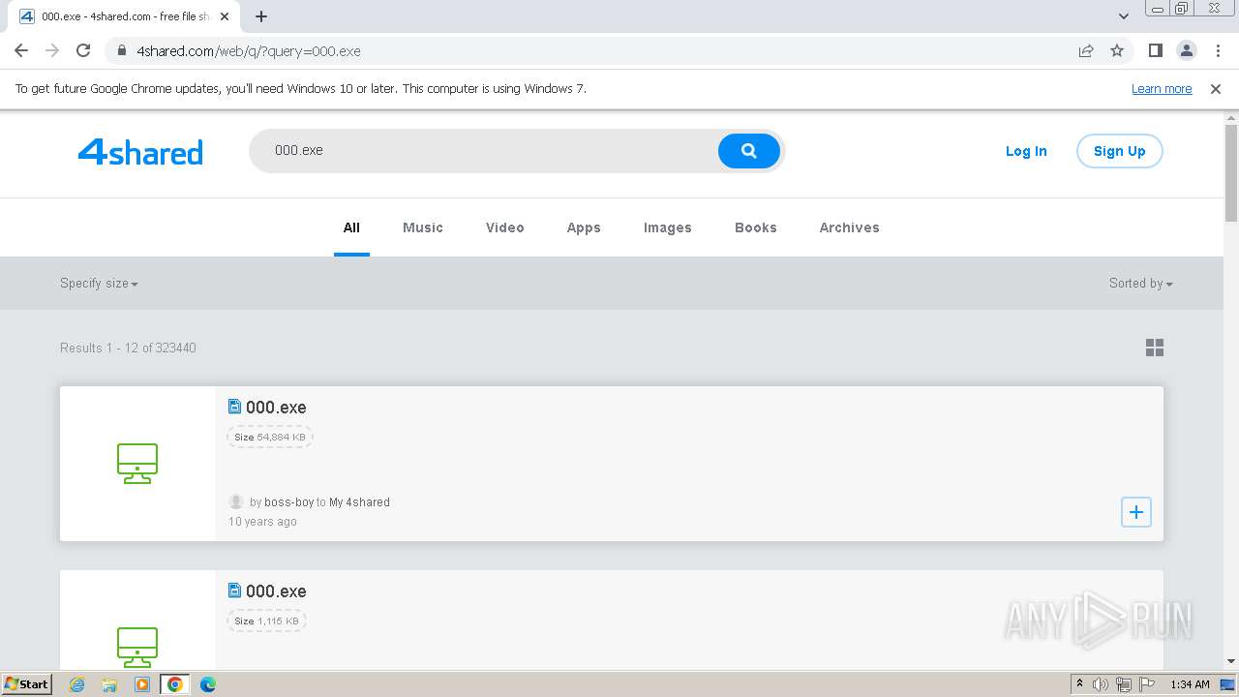Click the share page icon in address bar
The width and height of the screenshot is (1239, 697).
1086,50
